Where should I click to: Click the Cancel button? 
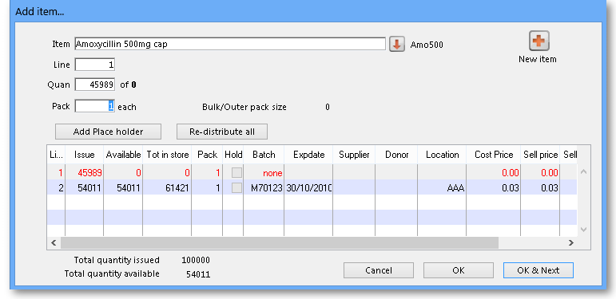coord(379,270)
